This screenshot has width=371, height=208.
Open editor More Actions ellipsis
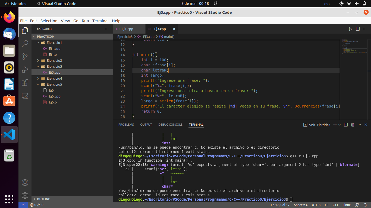[365, 29]
